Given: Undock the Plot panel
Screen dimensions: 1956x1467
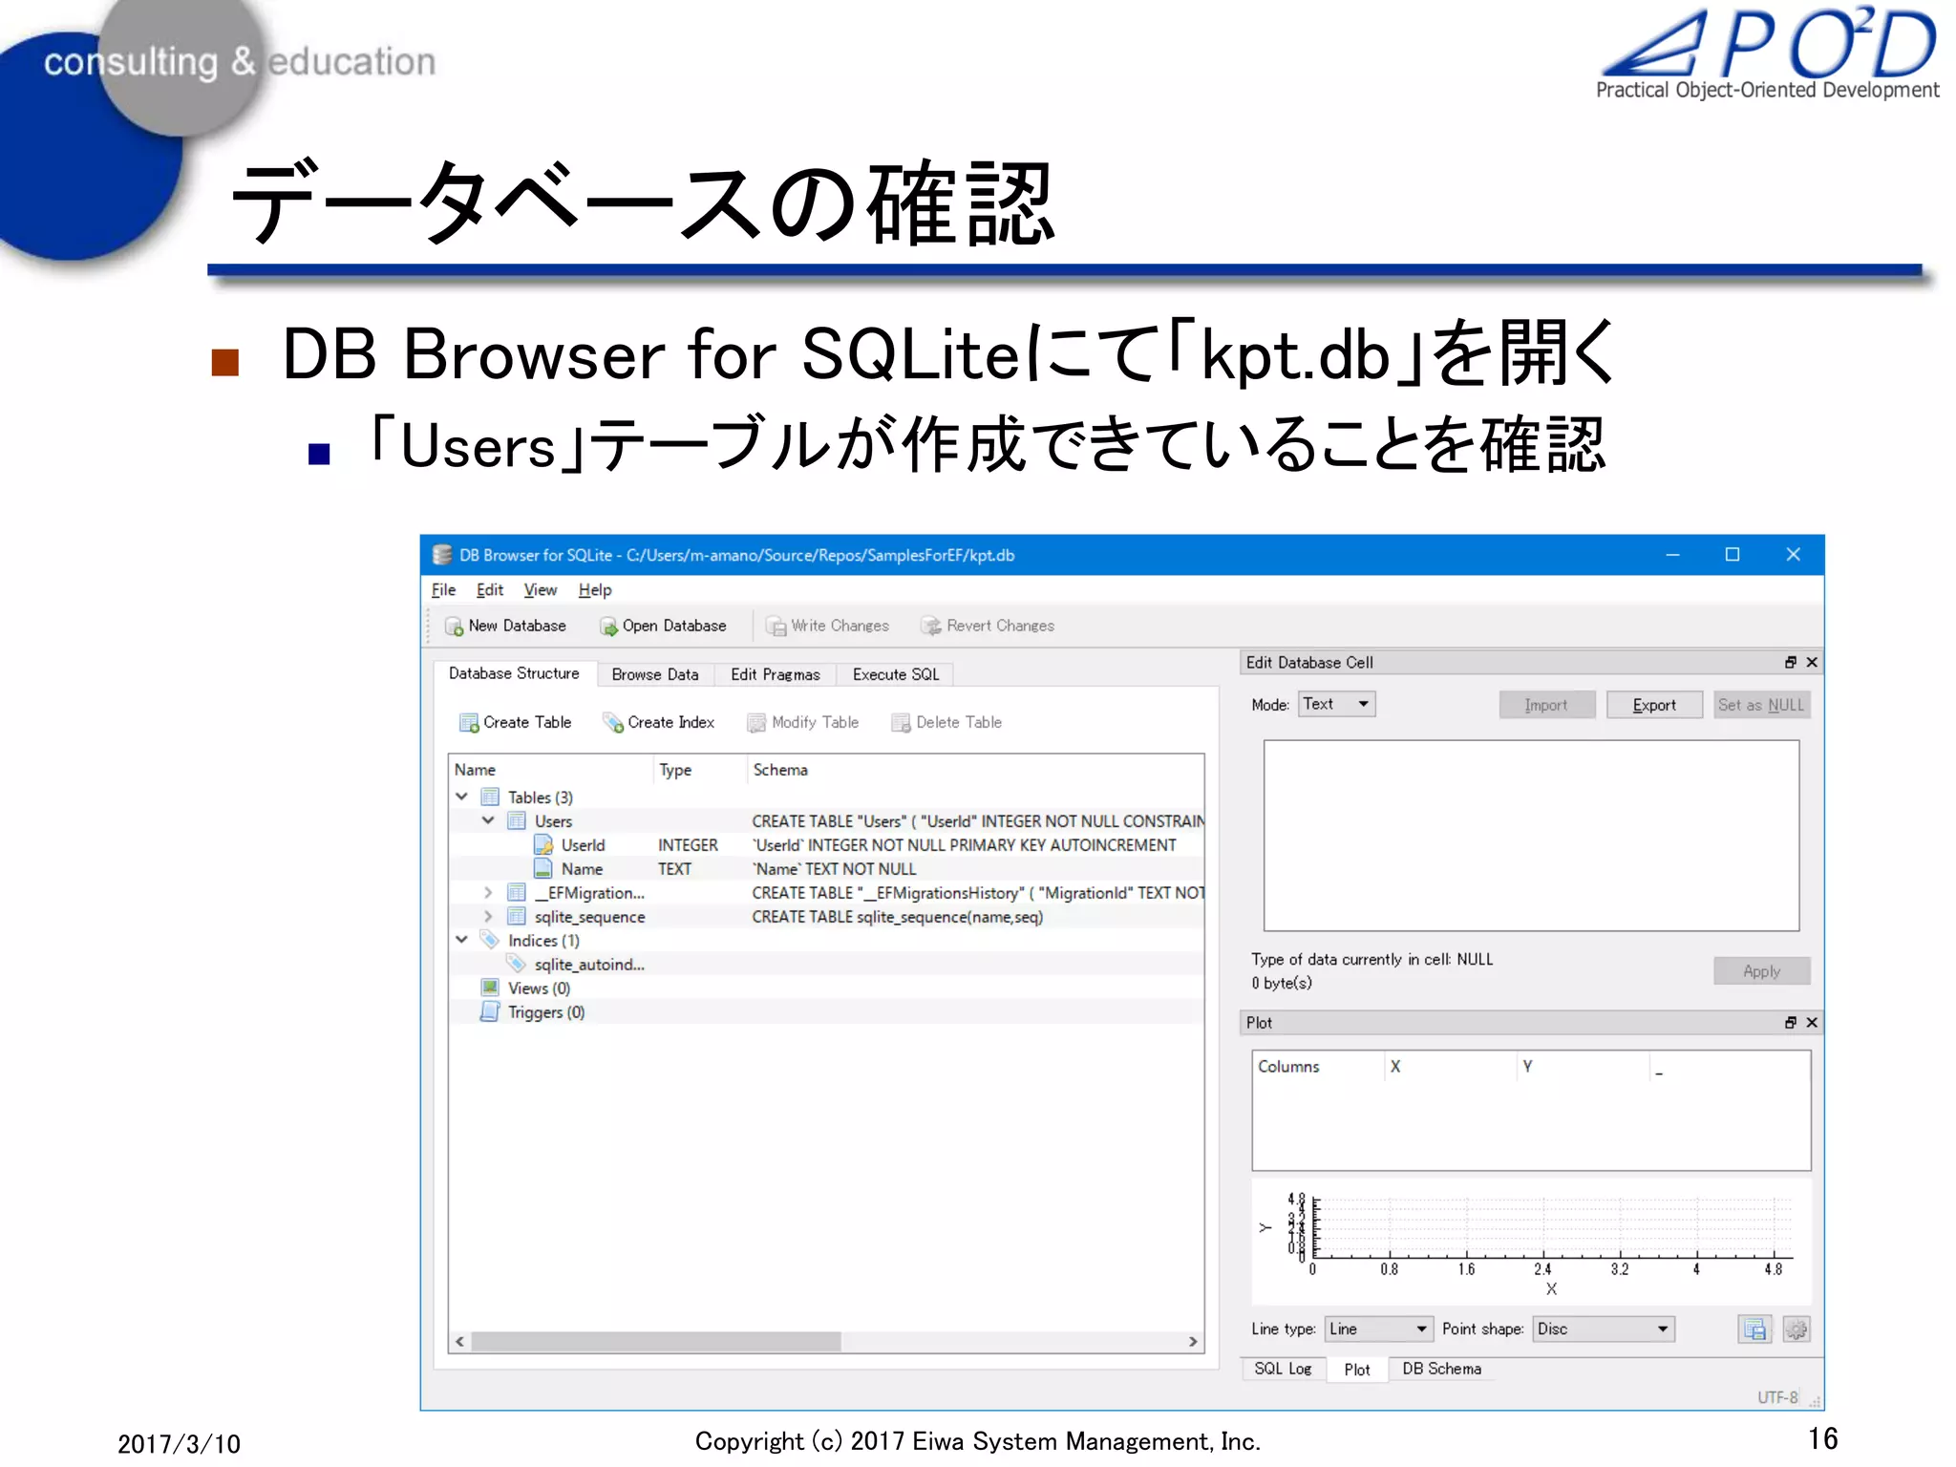Looking at the screenshot, I should (x=1791, y=1022).
